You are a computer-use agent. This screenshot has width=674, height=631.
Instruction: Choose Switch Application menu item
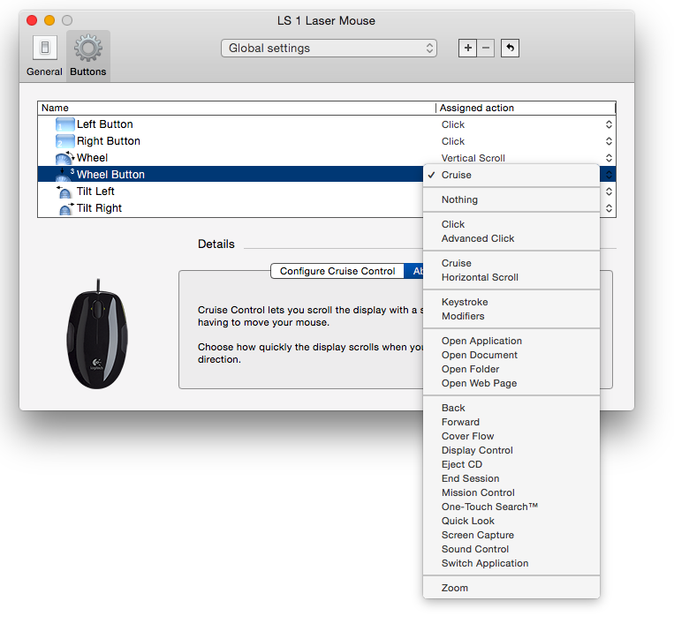coord(511,563)
